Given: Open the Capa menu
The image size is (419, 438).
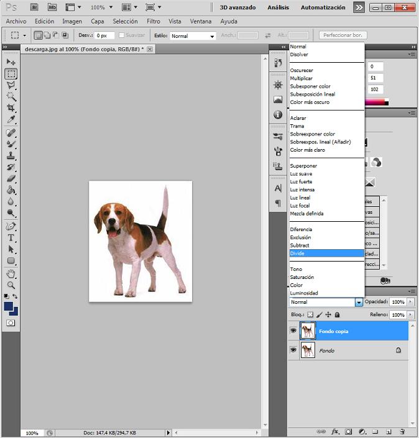Looking at the screenshot, I should [x=97, y=21].
